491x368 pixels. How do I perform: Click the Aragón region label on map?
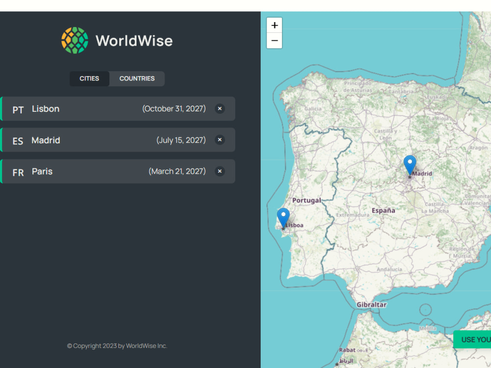coord(478,147)
